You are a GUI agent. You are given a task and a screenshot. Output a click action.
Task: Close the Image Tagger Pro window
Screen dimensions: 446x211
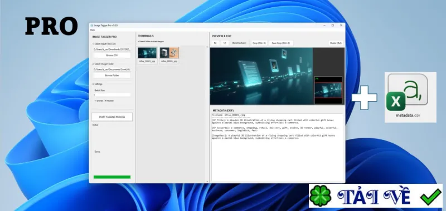(x=341, y=26)
